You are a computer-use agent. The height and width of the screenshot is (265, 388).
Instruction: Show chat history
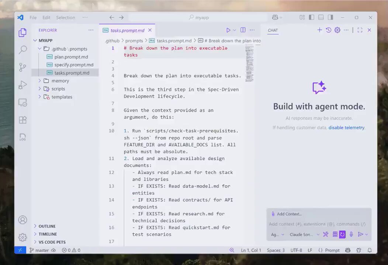328,30
